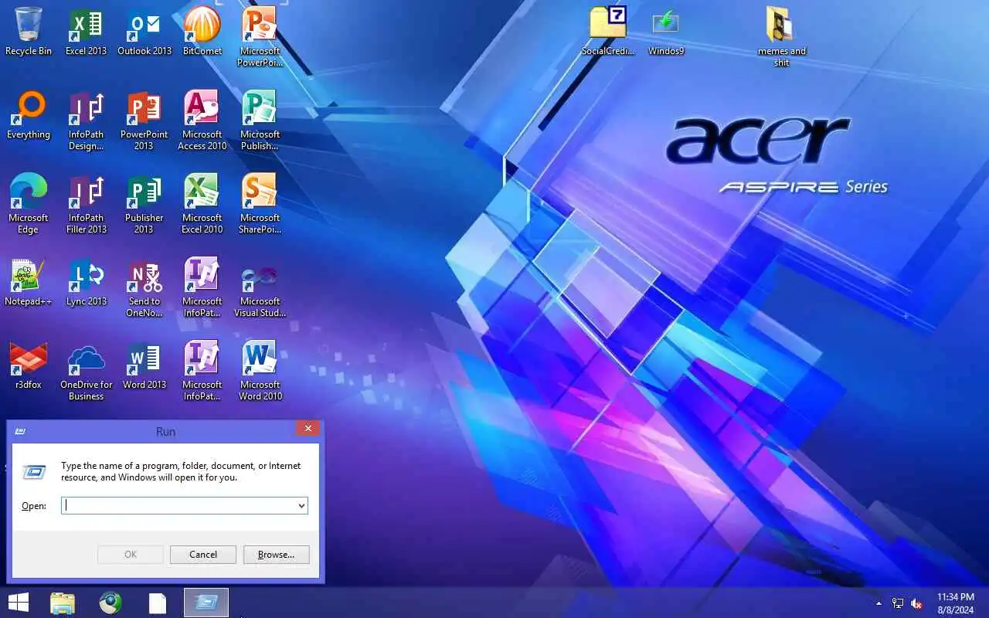
Task: Open the Outlook 2013 shortcut
Action: (x=144, y=31)
